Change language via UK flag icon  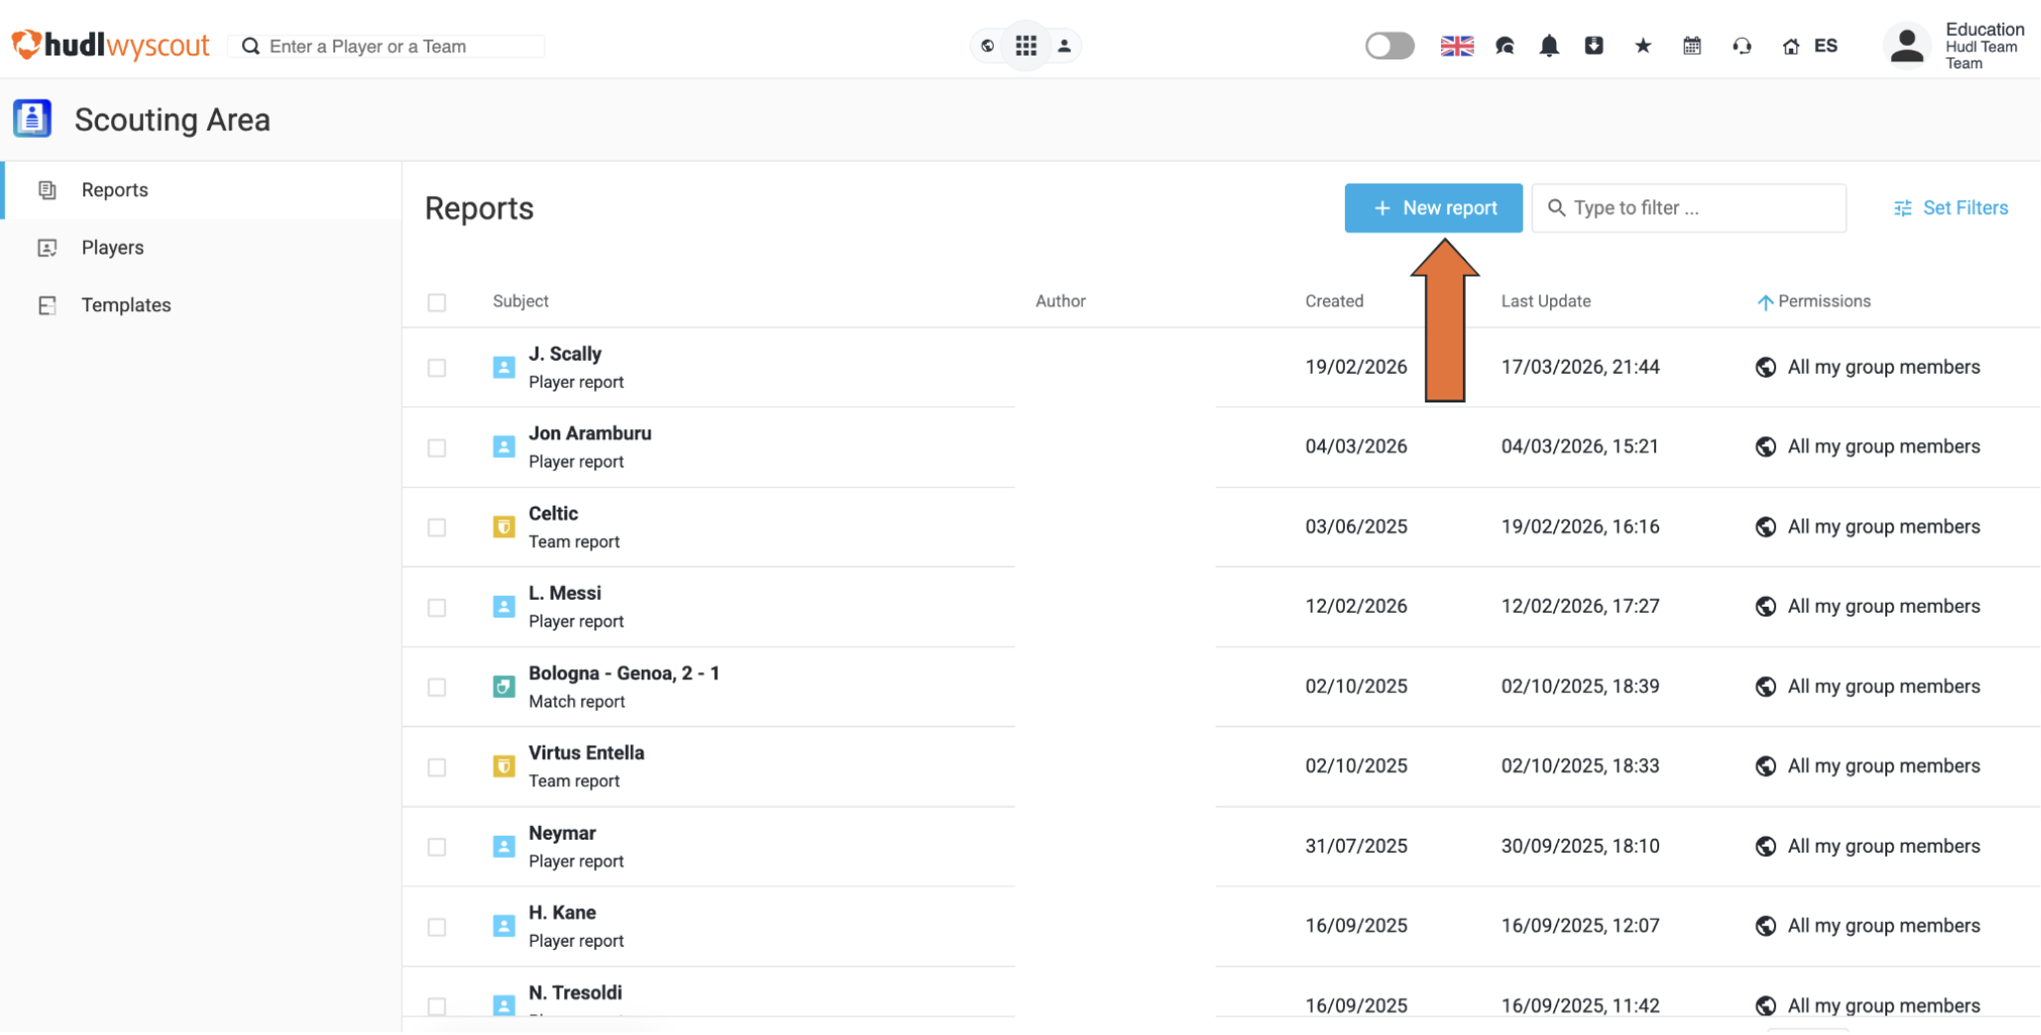[x=1457, y=46]
